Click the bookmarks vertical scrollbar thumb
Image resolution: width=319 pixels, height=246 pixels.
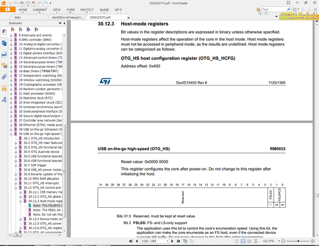[64, 171]
